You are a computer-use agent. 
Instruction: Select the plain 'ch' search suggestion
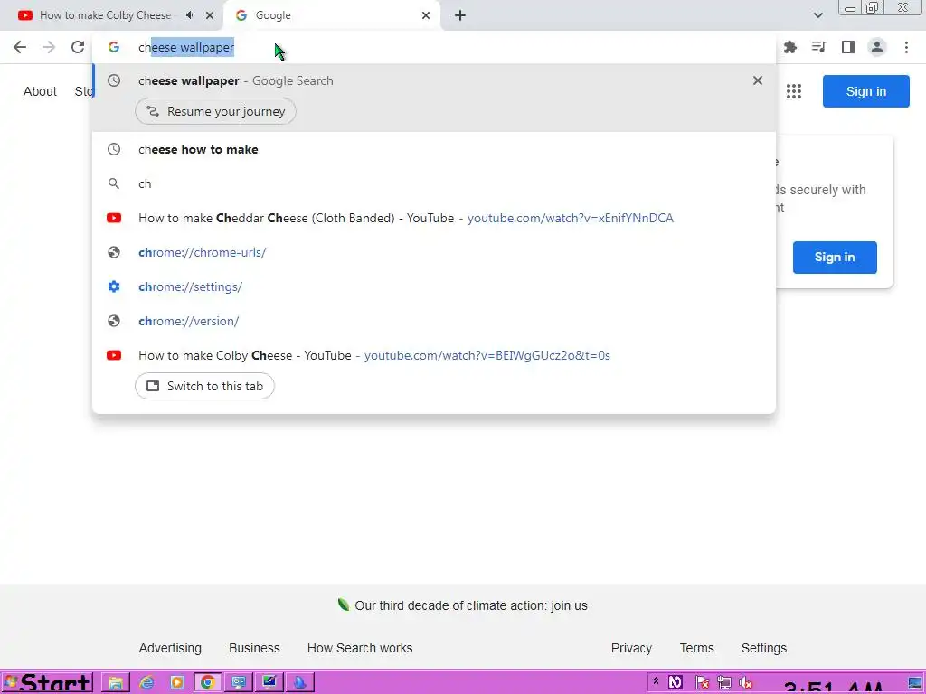434,183
